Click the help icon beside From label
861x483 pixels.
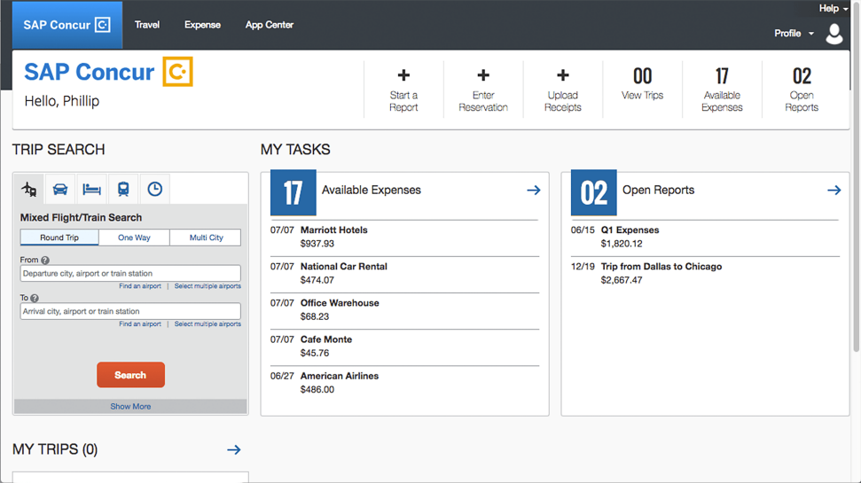pyautogui.click(x=45, y=261)
